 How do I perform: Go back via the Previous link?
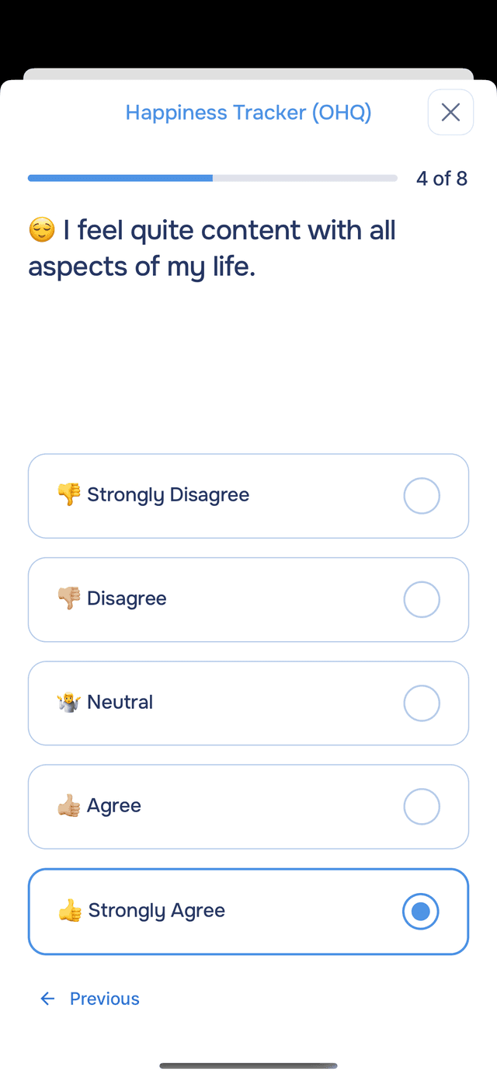[x=104, y=999]
